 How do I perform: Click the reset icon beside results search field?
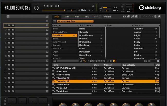point(54,61)
